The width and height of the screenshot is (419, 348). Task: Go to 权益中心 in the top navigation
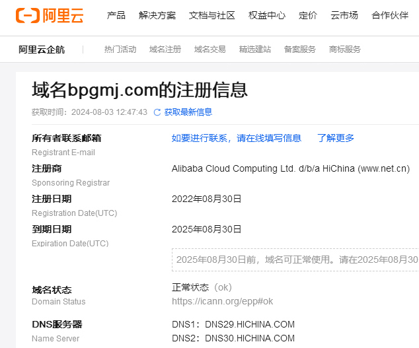(267, 15)
